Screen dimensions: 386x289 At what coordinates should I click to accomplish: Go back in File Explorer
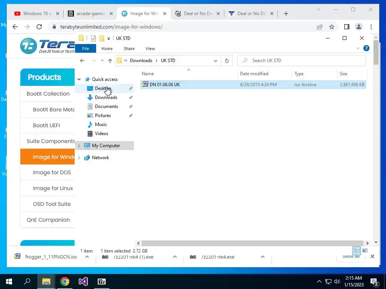(x=82, y=61)
